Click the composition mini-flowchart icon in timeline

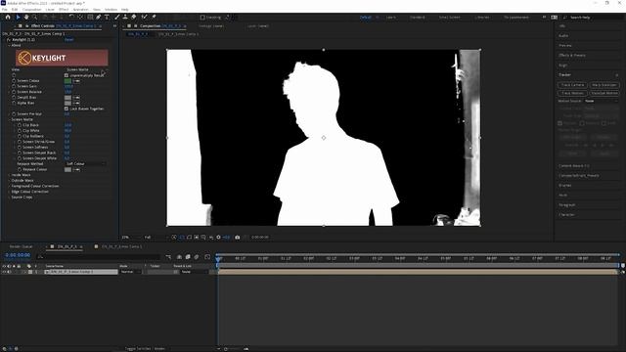(168, 257)
